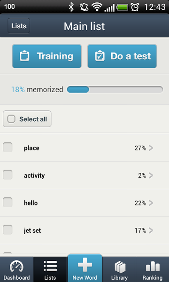Start the Do a test button

pyautogui.click(x=122, y=56)
